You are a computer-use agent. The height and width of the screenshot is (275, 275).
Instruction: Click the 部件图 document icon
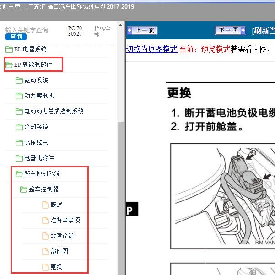[x=45, y=252]
